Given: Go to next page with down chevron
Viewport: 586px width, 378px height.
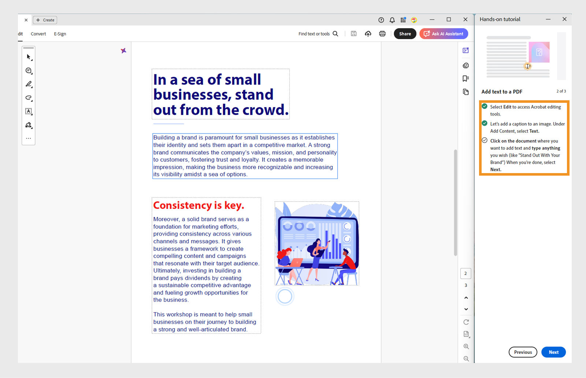Looking at the screenshot, I should click(x=466, y=309).
